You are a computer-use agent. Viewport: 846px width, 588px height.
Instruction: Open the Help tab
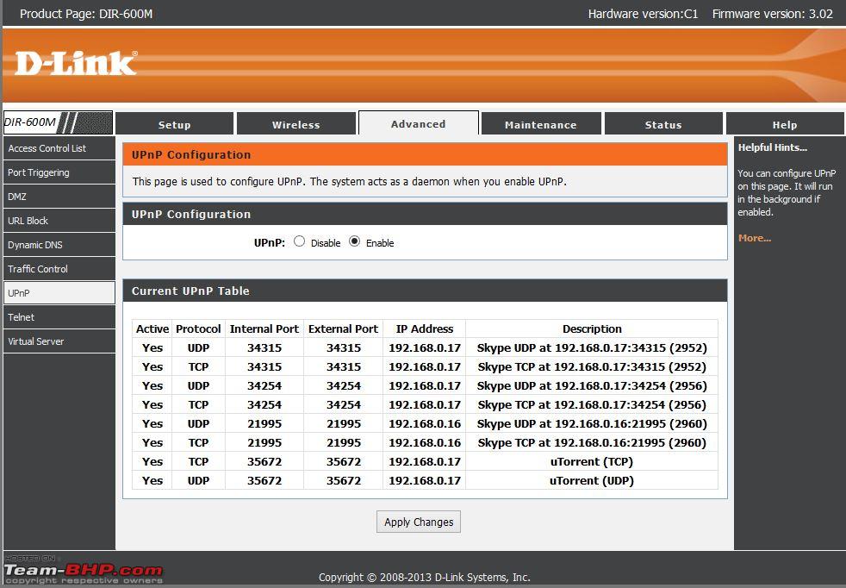coord(785,123)
